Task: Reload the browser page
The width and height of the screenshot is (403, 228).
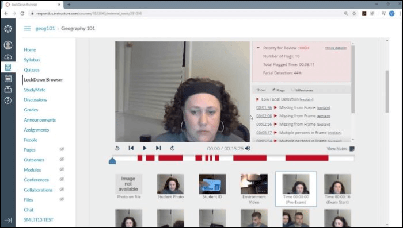Action: click(22, 13)
